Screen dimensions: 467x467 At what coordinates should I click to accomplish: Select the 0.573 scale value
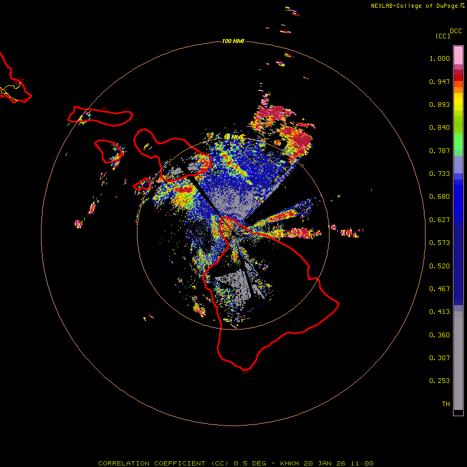tap(439, 243)
